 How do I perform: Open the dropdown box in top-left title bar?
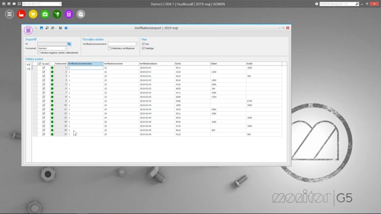tap(42, 4)
